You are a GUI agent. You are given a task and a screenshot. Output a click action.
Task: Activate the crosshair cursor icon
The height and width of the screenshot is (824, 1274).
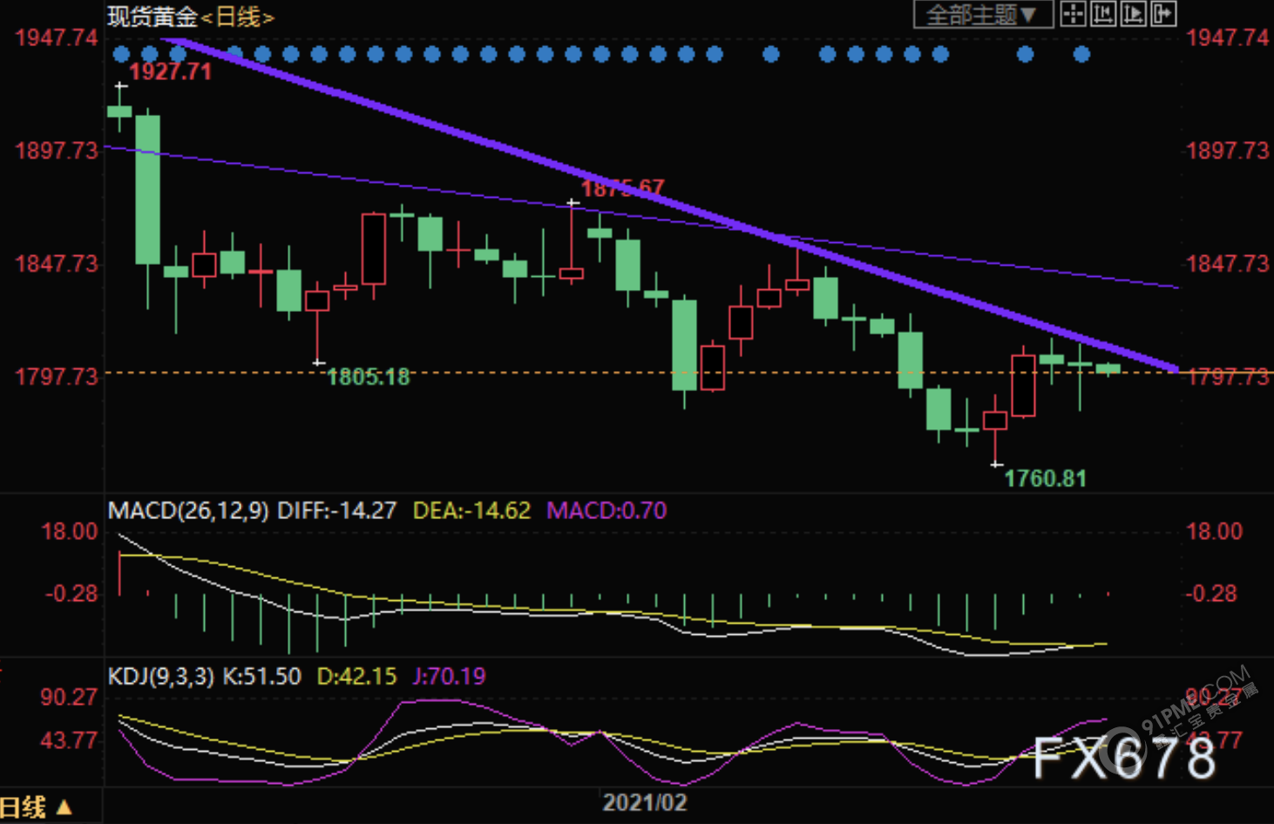click(1073, 14)
